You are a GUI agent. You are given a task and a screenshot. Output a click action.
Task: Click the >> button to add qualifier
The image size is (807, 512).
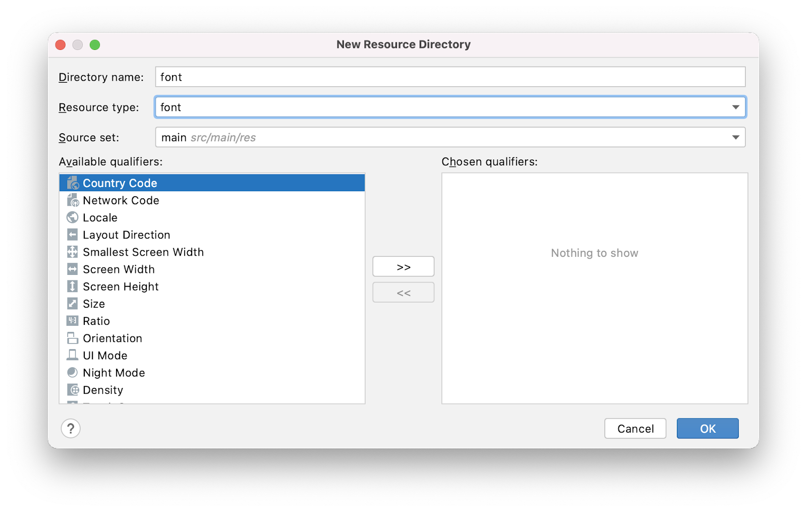[403, 266]
